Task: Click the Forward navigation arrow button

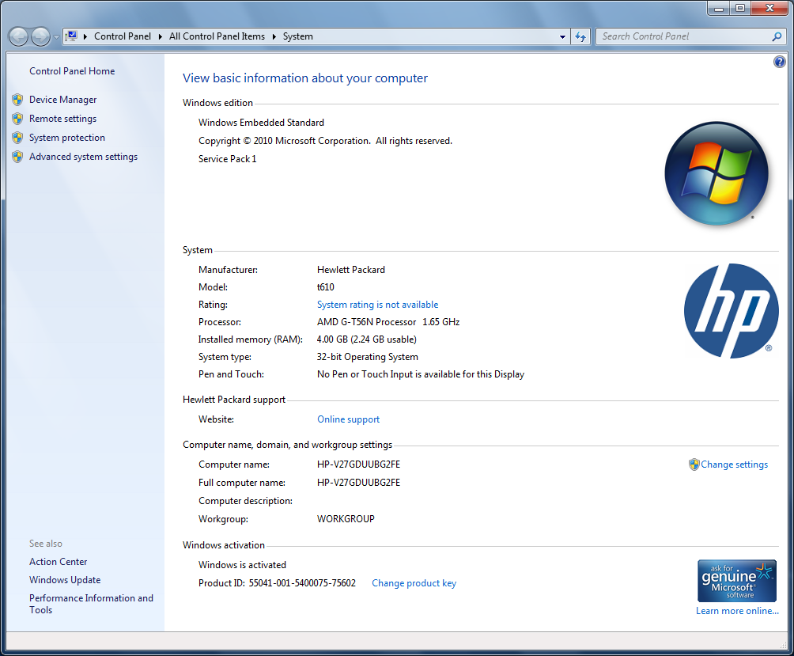Action: tap(40, 36)
